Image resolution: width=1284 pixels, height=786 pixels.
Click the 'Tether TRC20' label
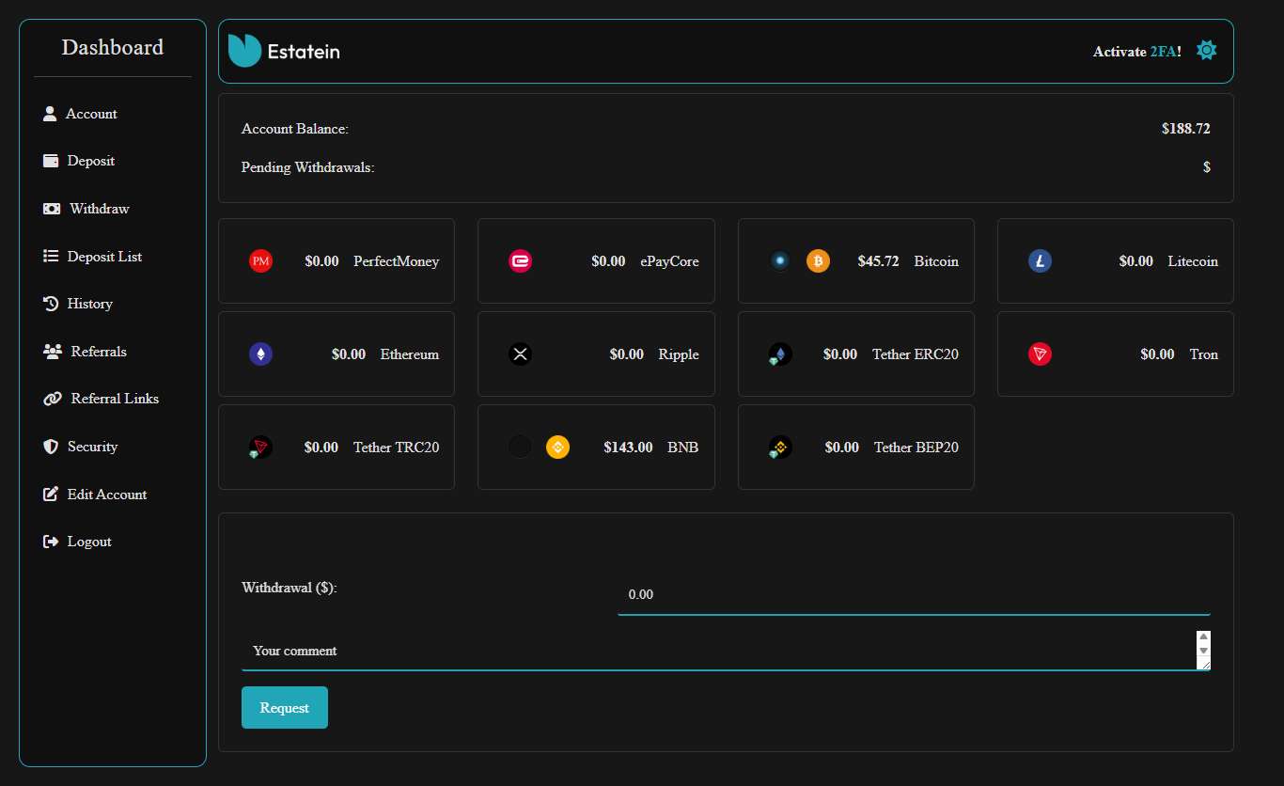(397, 448)
